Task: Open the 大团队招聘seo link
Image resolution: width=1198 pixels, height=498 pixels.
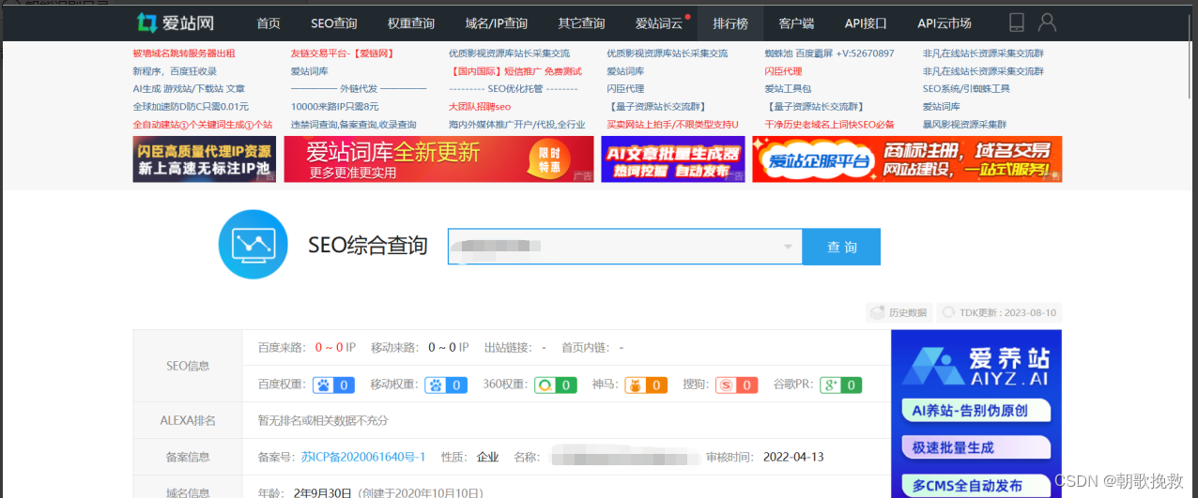Action: click(480, 107)
